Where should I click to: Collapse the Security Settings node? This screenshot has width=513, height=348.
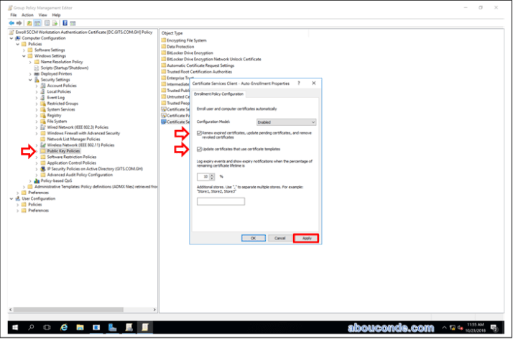pyautogui.click(x=30, y=80)
